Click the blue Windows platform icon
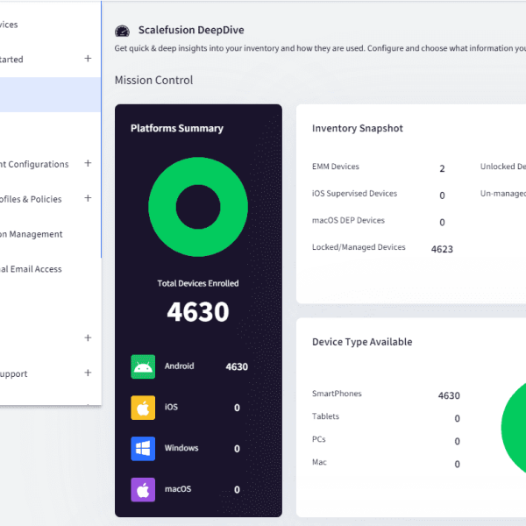This screenshot has height=526, width=526. (143, 449)
